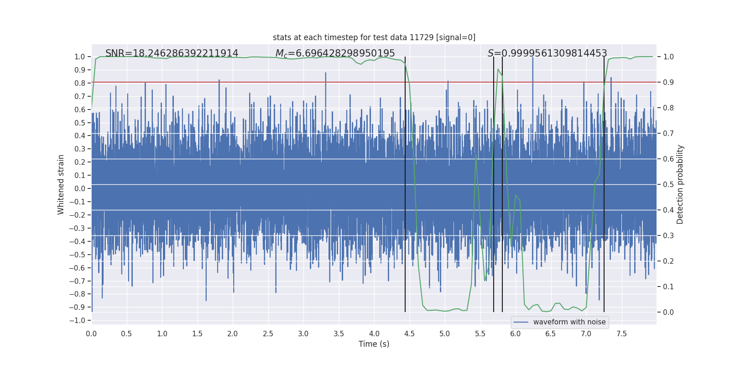Click the SNR=18.246 annotation text

coord(172,53)
